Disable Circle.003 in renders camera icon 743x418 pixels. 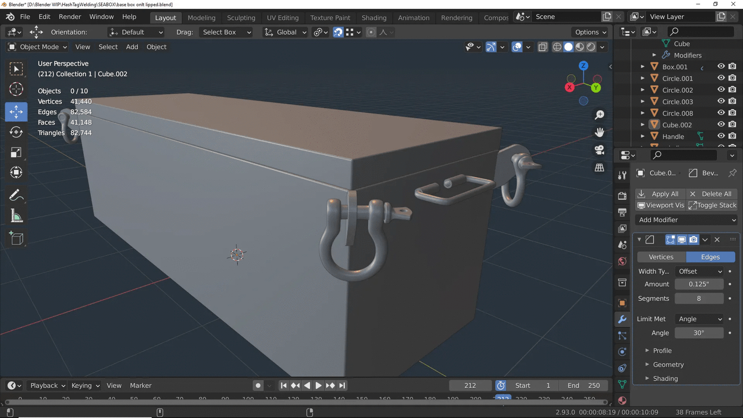733,101
